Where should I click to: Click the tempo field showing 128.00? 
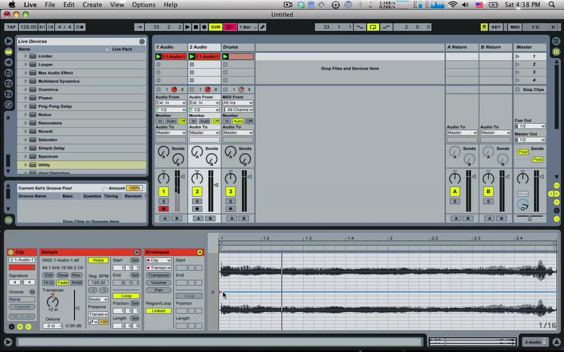pos(28,27)
